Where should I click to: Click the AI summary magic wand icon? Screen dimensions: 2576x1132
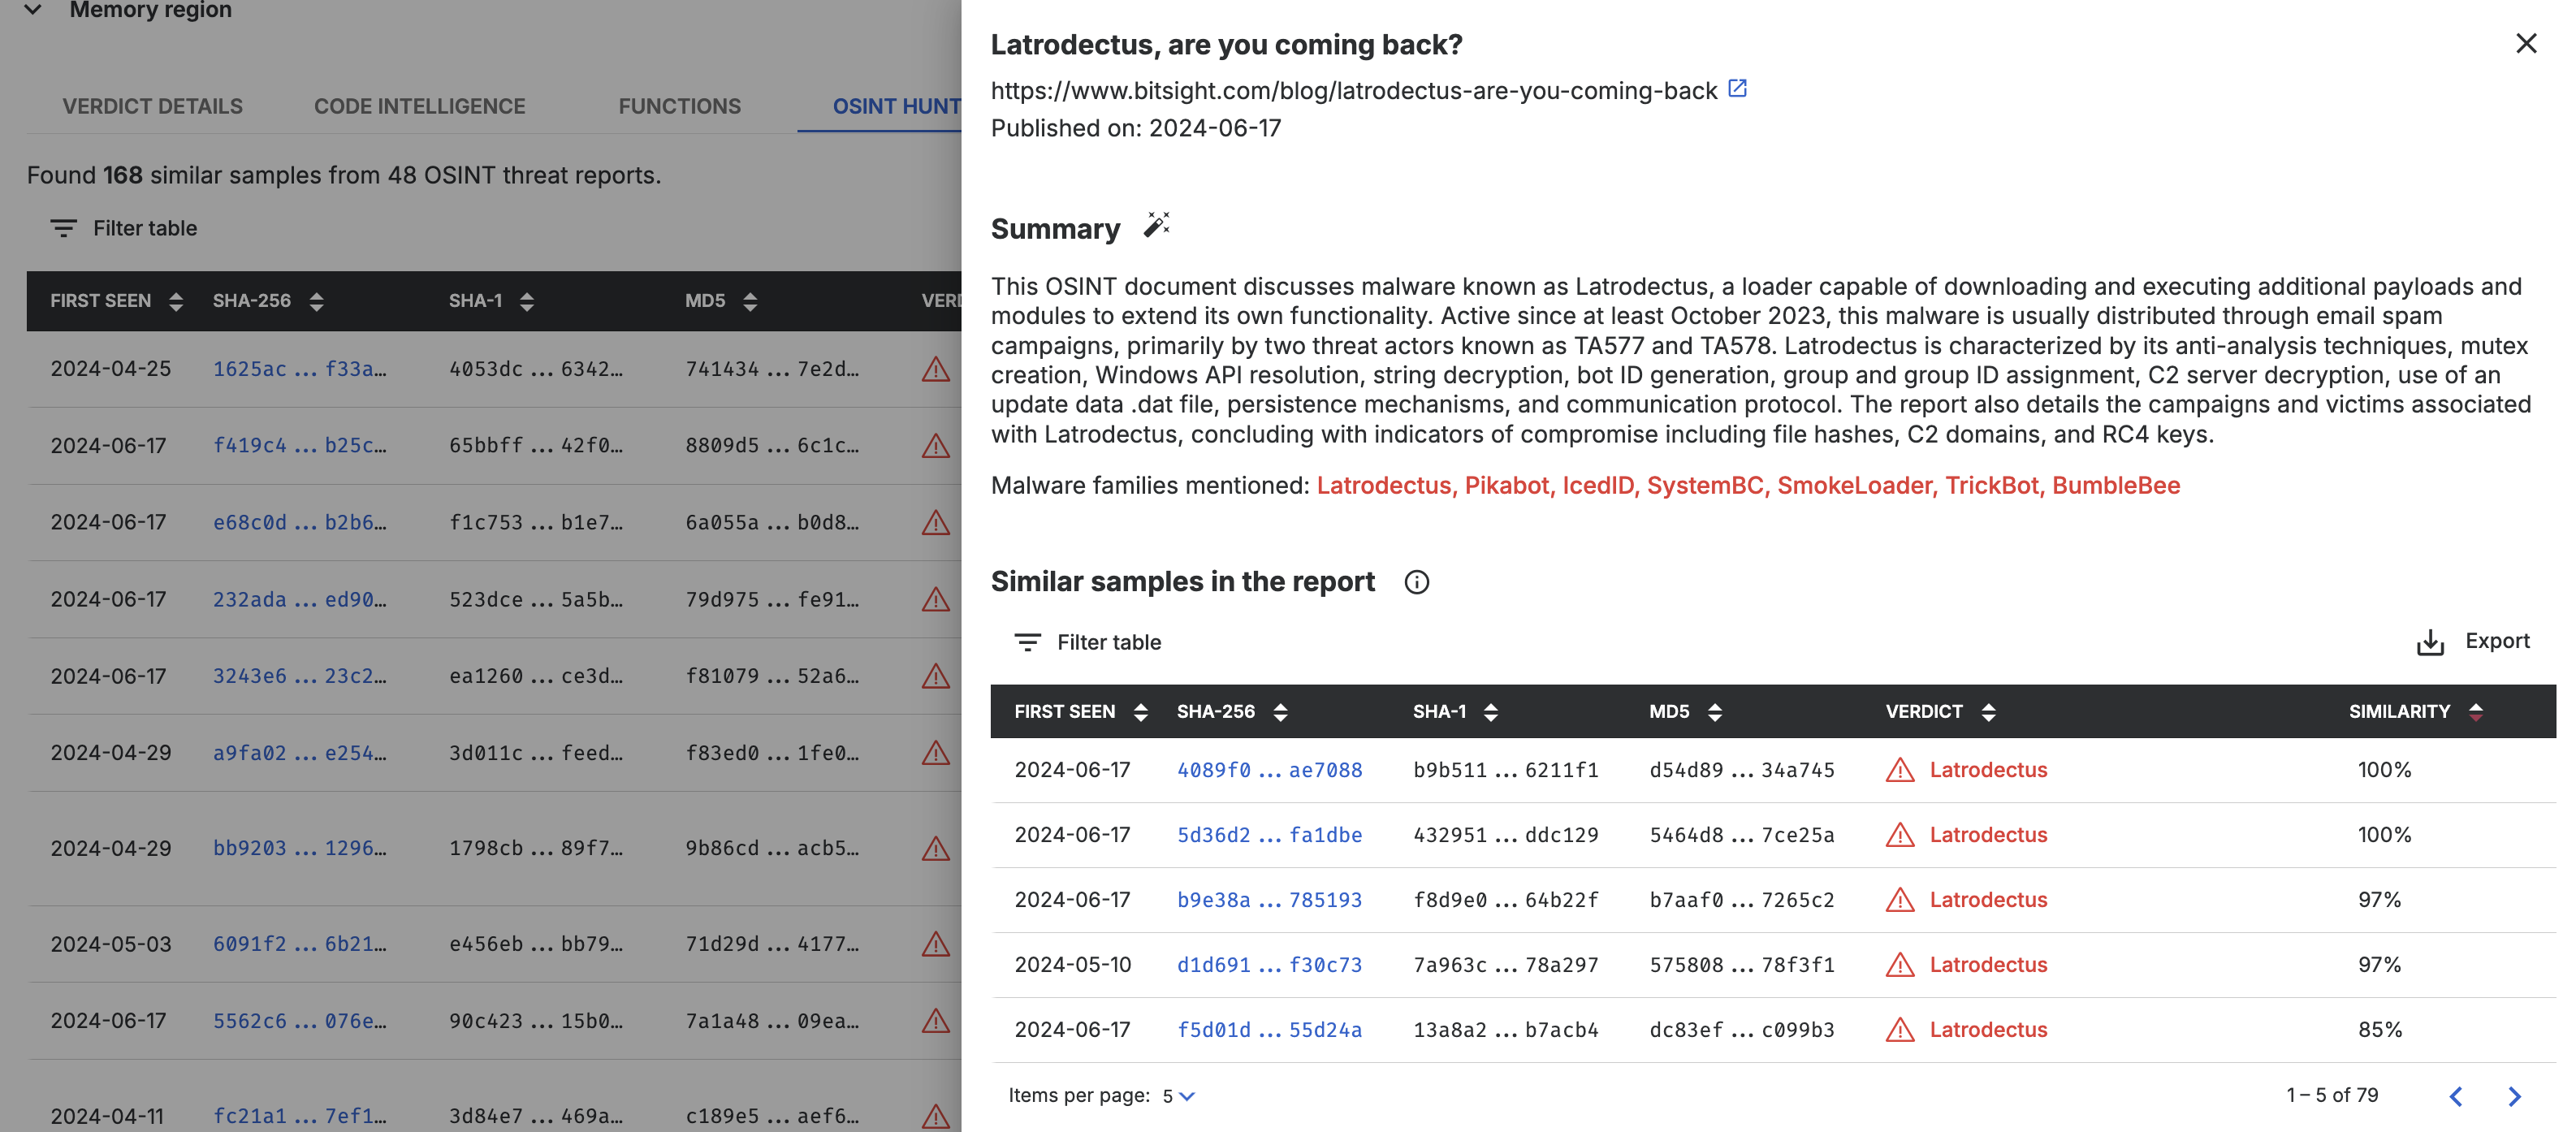pyautogui.click(x=1156, y=225)
